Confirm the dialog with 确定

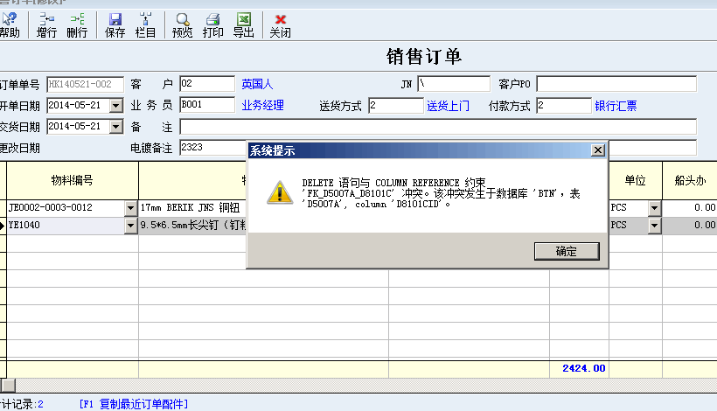pos(567,251)
